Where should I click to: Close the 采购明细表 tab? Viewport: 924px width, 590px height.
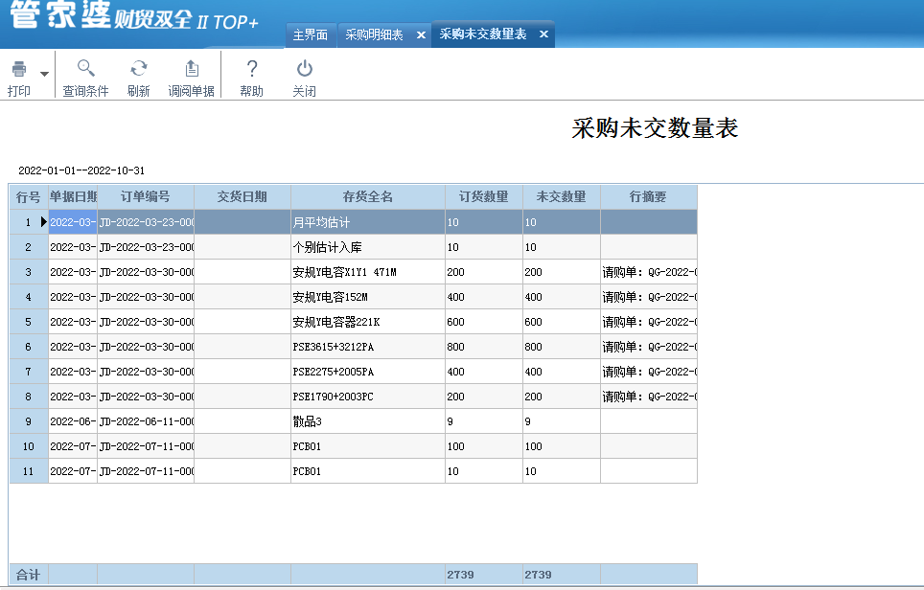tap(421, 34)
